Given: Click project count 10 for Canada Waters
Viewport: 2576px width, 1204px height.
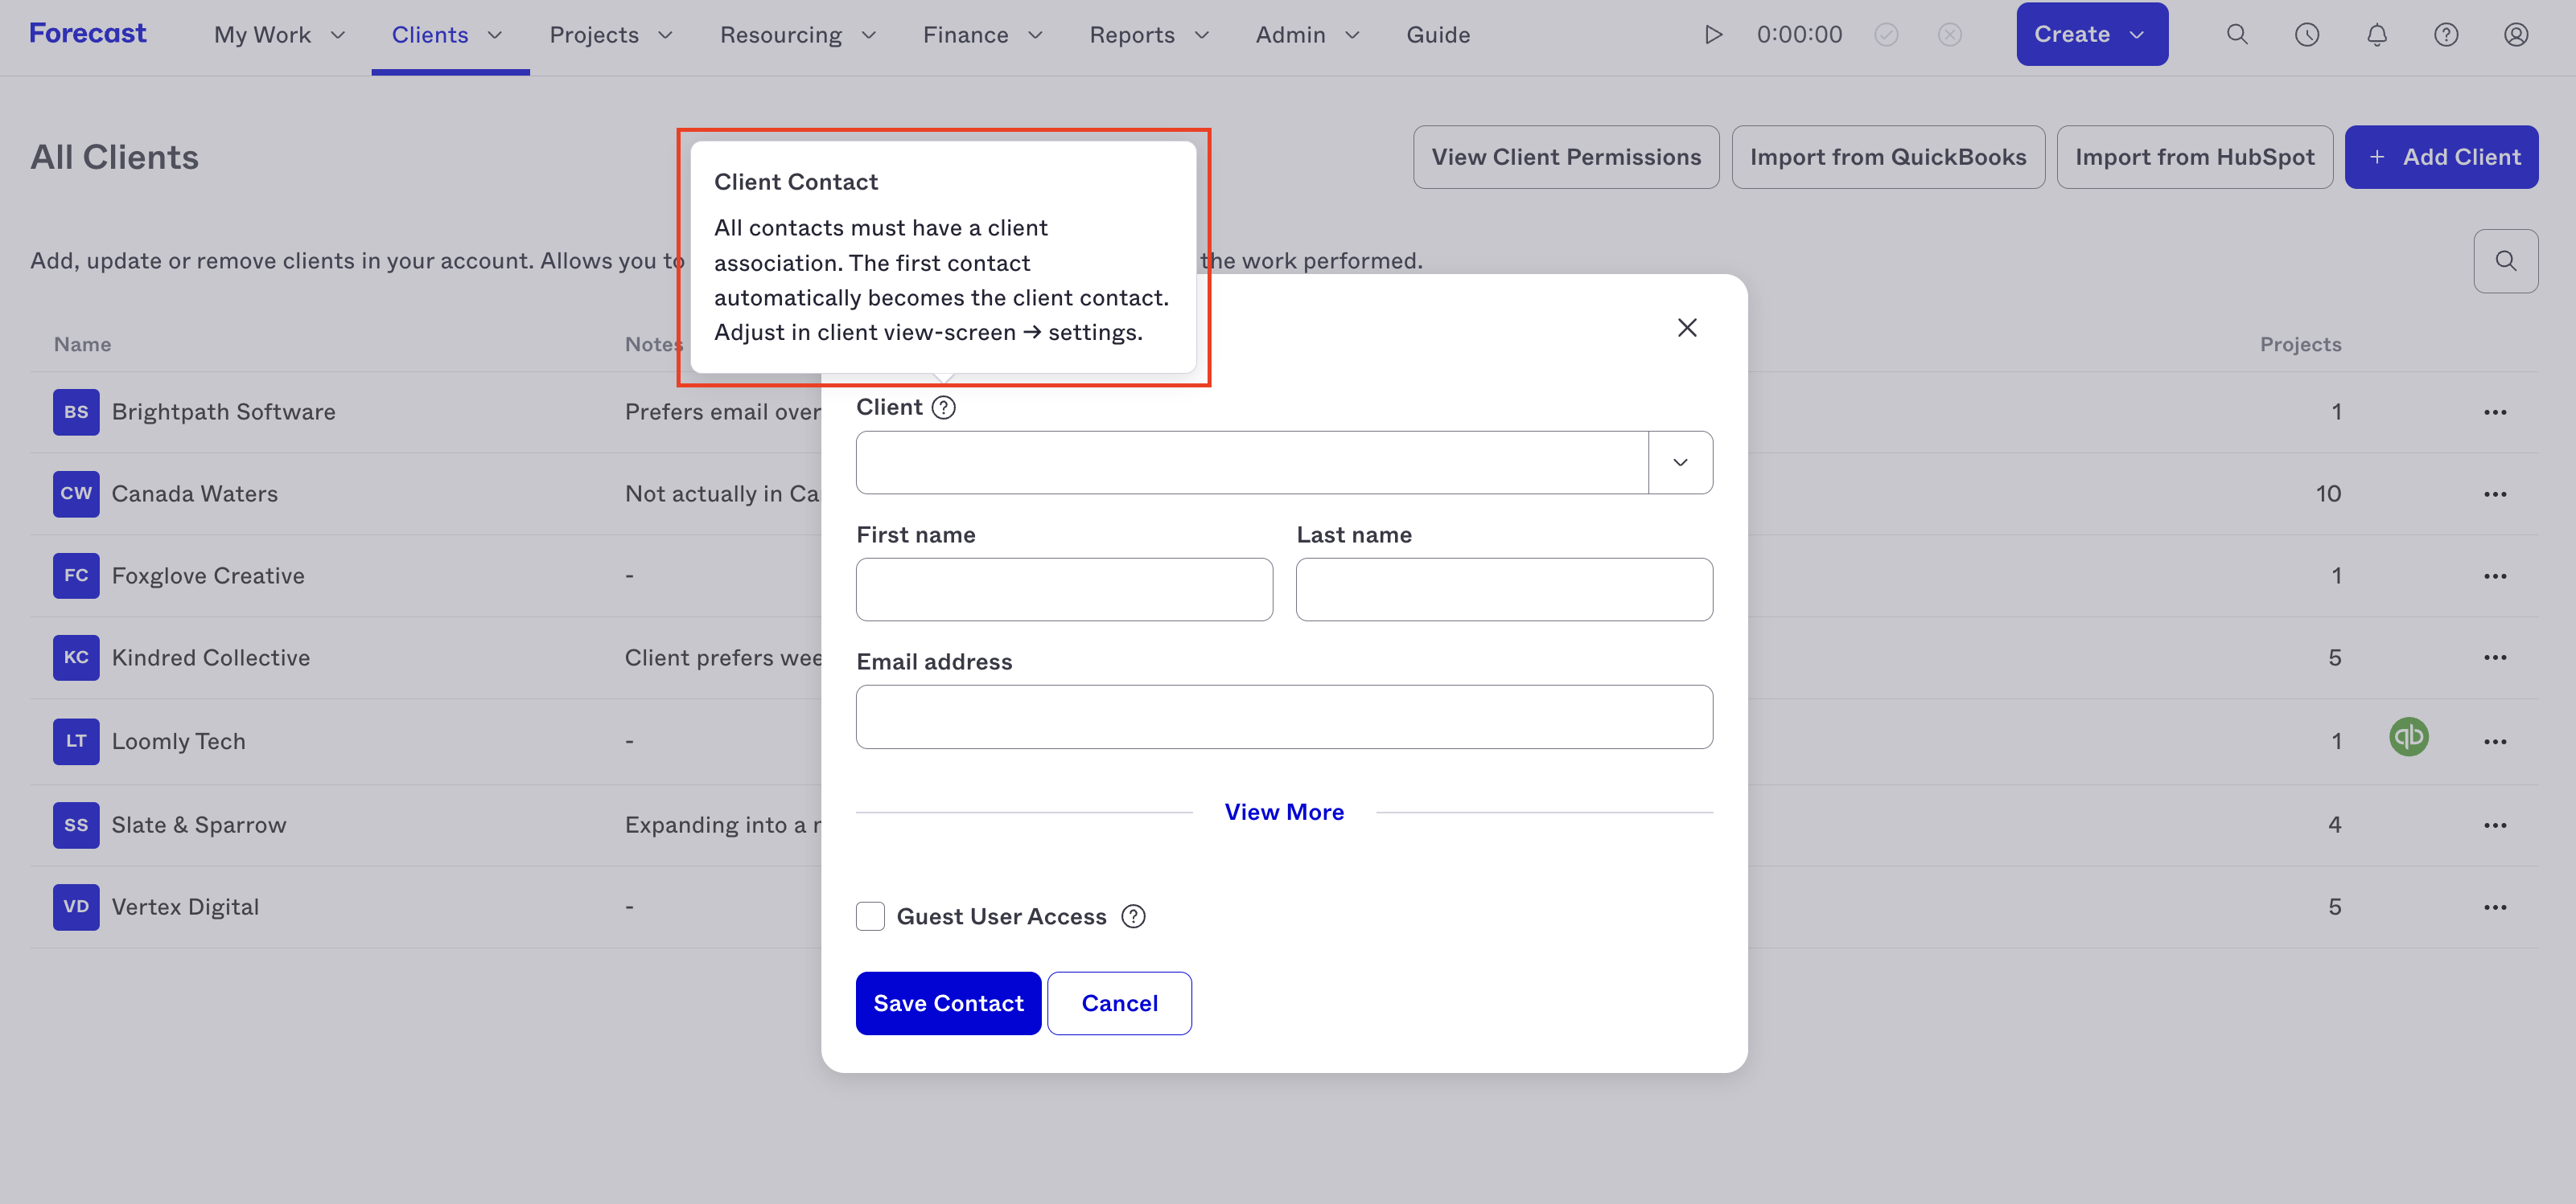Looking at the screenshot, I should pyautogui.click(x=2328, y=493).
